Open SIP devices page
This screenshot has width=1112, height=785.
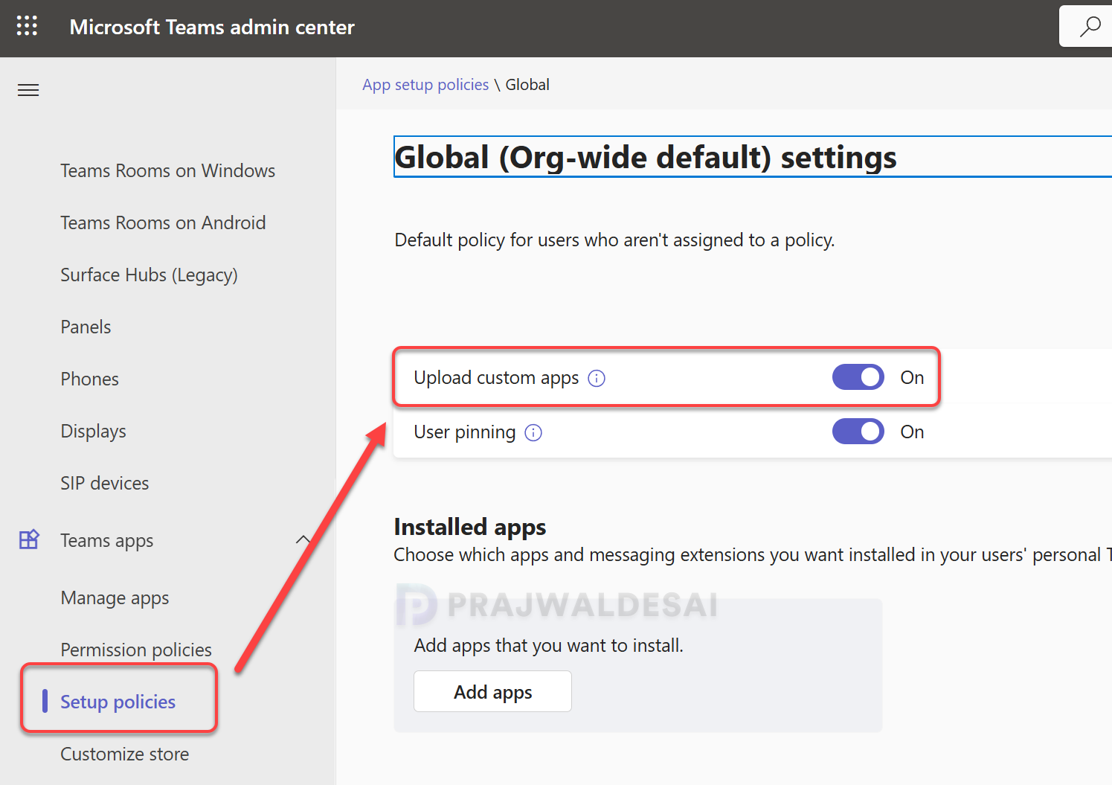(104, 483)
